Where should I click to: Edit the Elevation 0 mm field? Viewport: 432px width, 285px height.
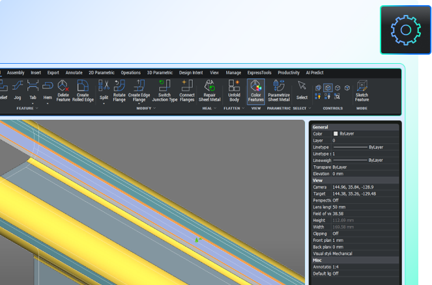coord(365,174)
